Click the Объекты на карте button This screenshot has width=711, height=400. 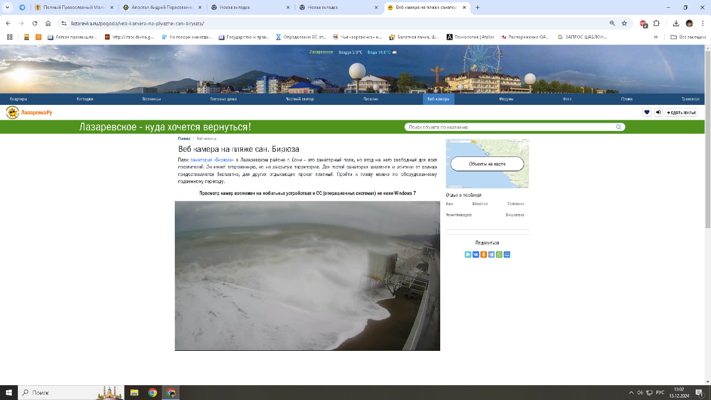(x=487, y=164)
